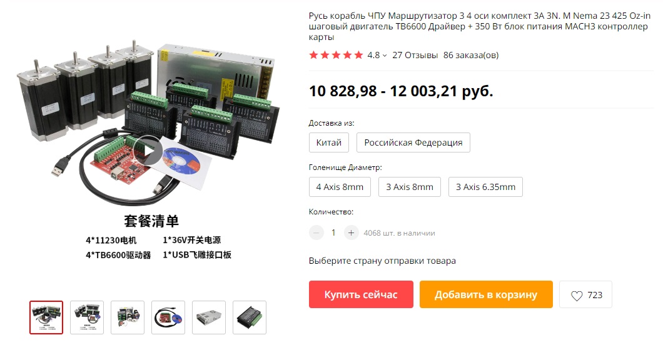The height and width of the screenshot is (355, 663).
Task: Select the power supply thumbnail
Action: pyautogui.click(x=209, y=317)
